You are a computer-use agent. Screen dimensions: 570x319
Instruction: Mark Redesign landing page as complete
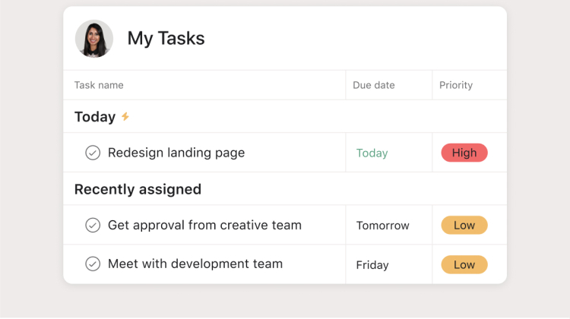tap(93, 153)
